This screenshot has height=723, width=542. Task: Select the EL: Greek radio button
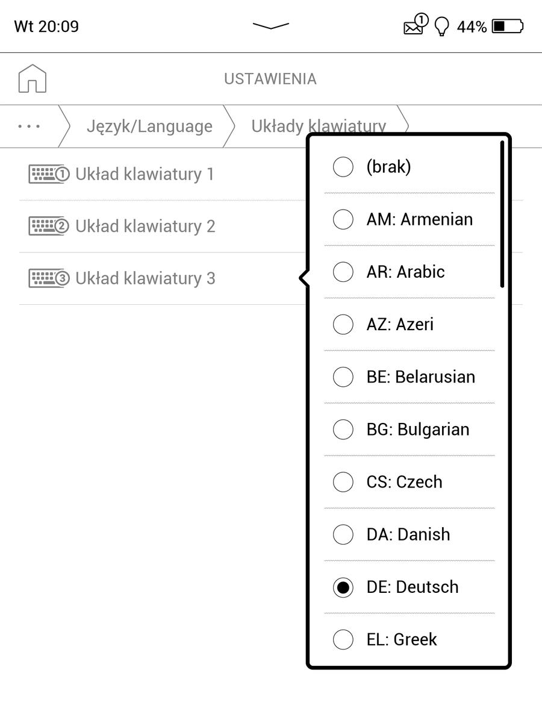343,639
